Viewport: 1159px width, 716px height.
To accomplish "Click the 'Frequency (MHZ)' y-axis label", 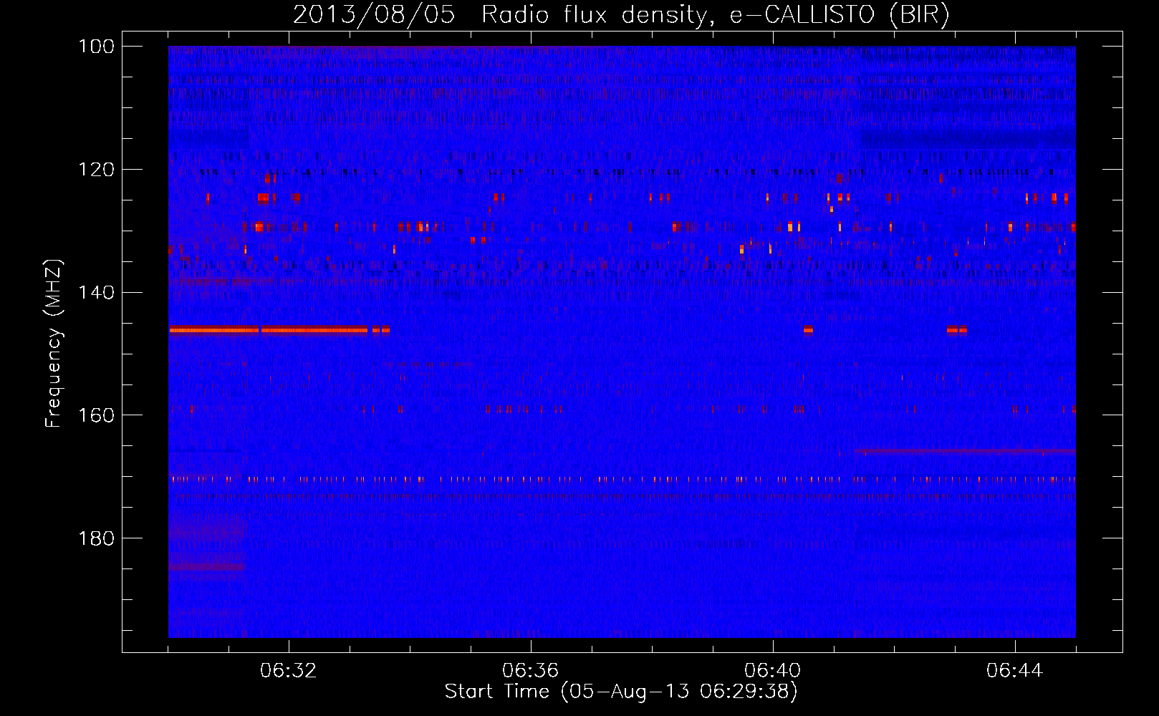I will [54, 344].
